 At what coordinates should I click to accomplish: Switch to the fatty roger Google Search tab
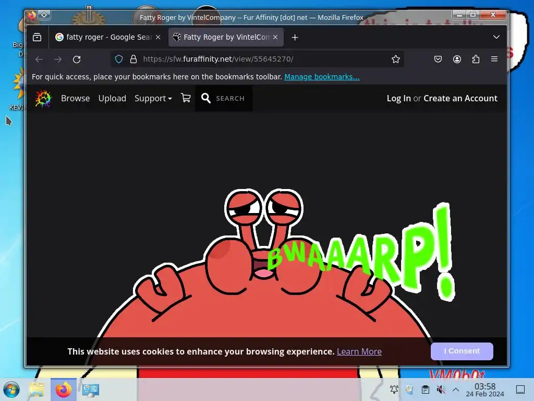point(108,37)
